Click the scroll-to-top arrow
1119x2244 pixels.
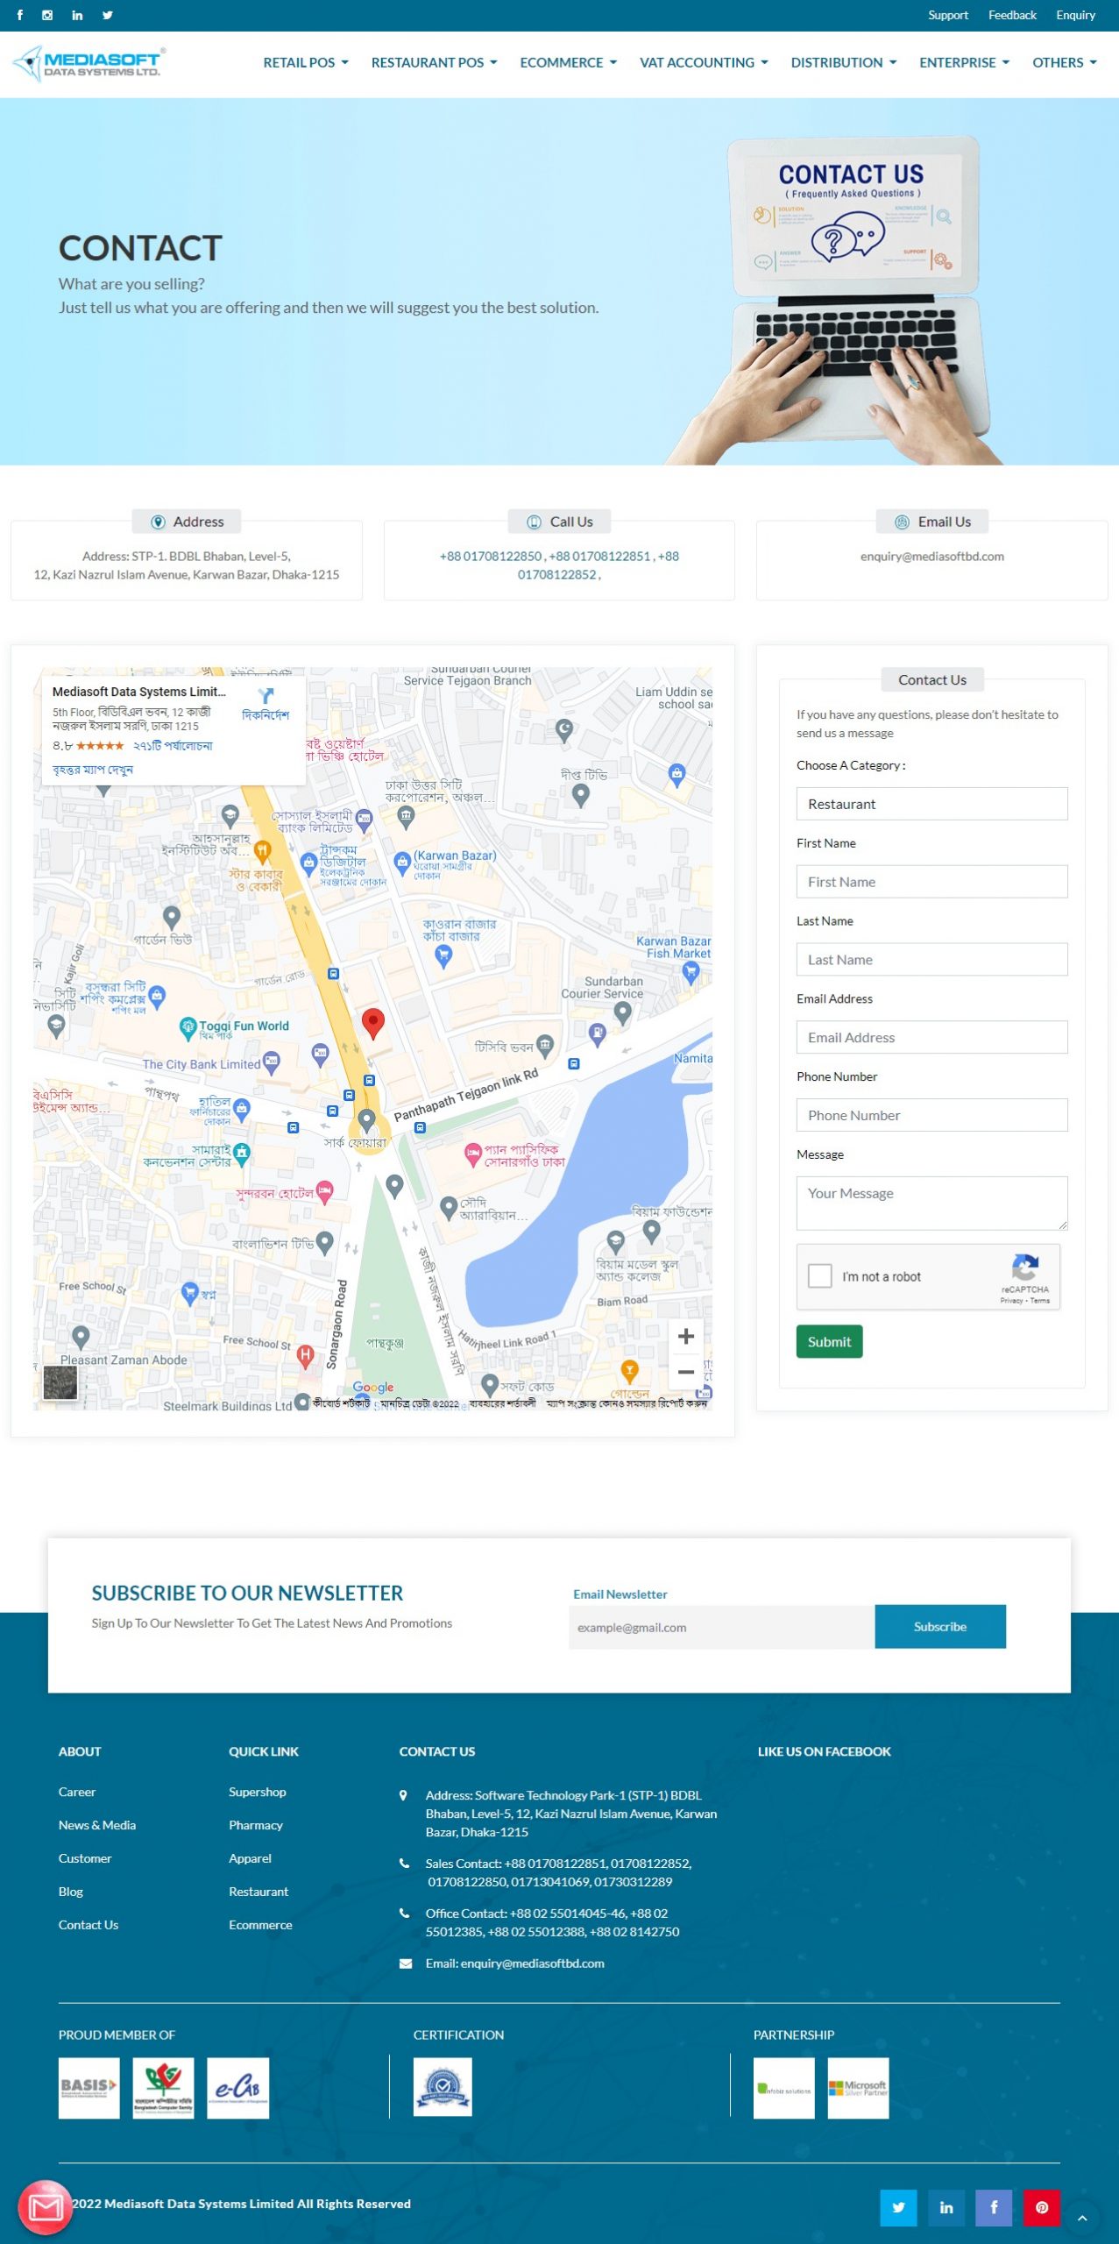click(1082, 2218)
